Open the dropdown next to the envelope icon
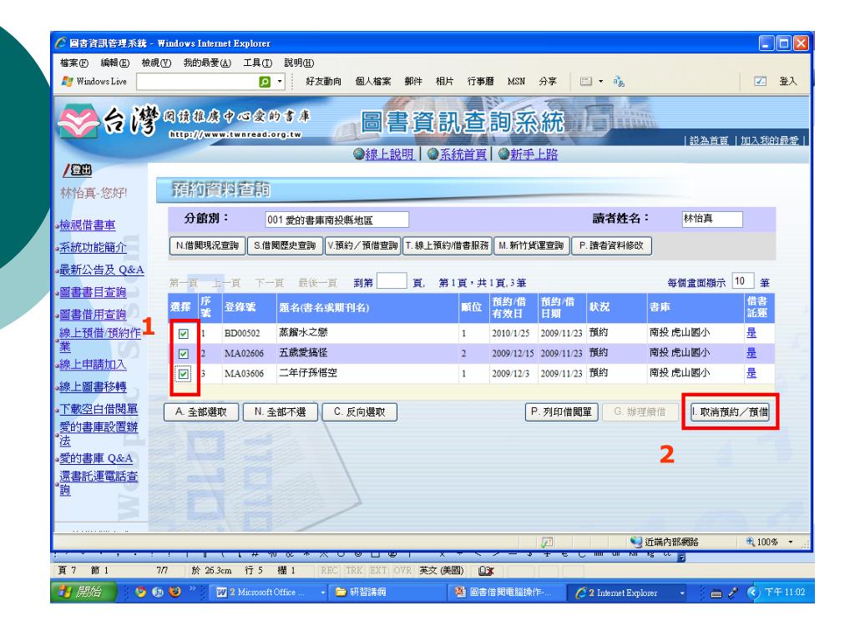This screenshot has height=641, width=855. [x=601, y=81]
